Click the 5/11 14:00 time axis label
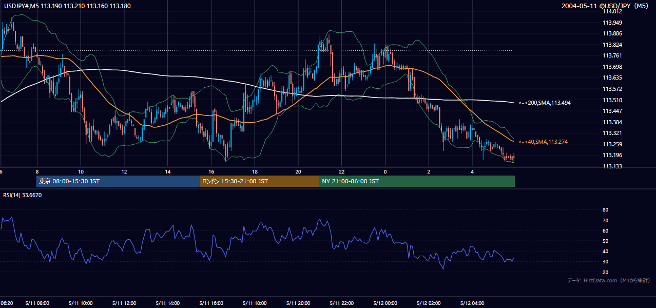656x308 pixels. click(x=167, y=303)
